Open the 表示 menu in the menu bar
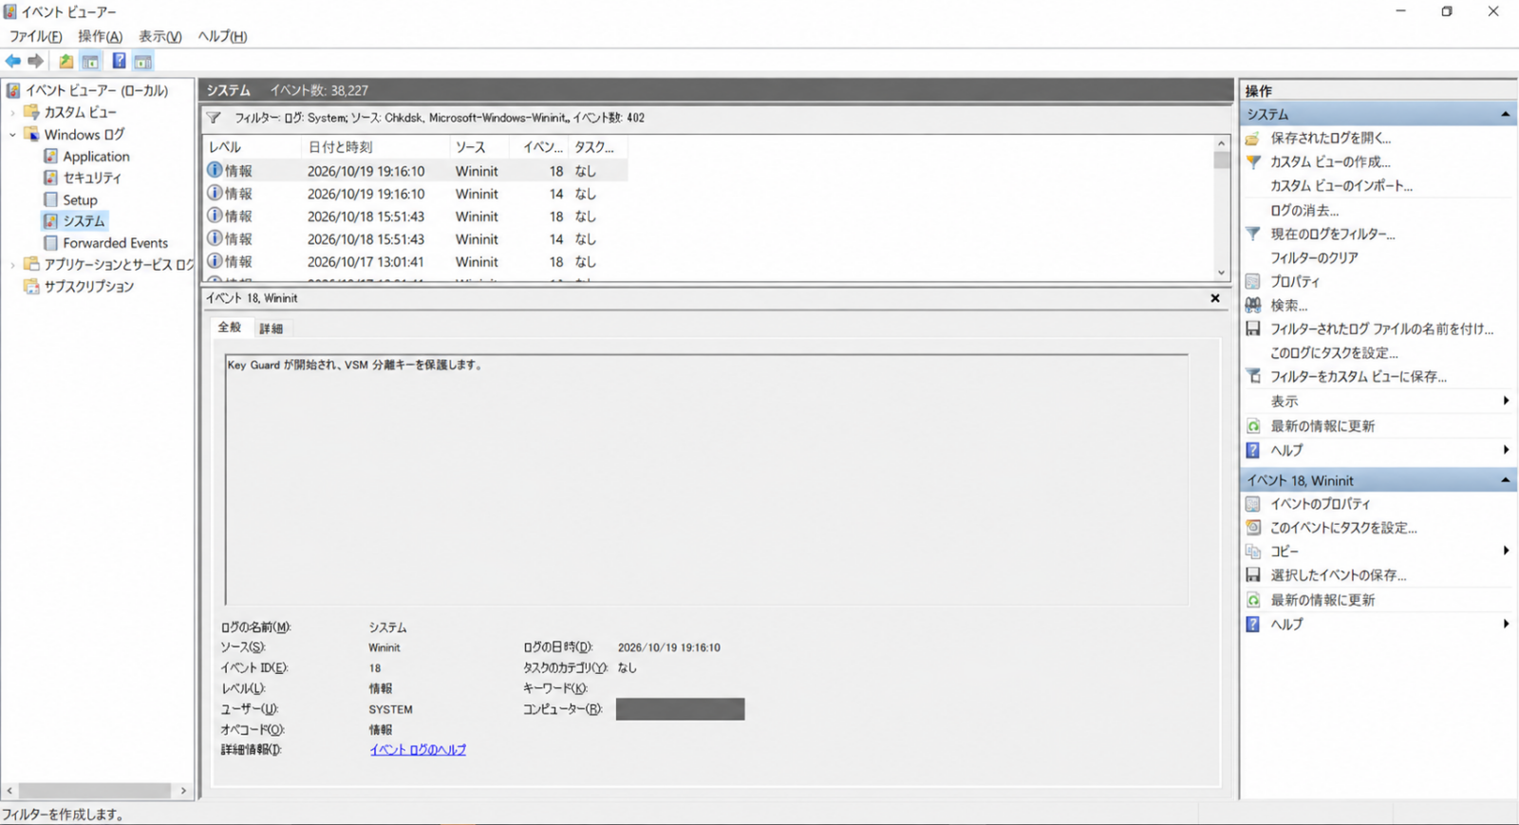The height and width of the screenshot is (825, 1519). click(x=159, y=36)
